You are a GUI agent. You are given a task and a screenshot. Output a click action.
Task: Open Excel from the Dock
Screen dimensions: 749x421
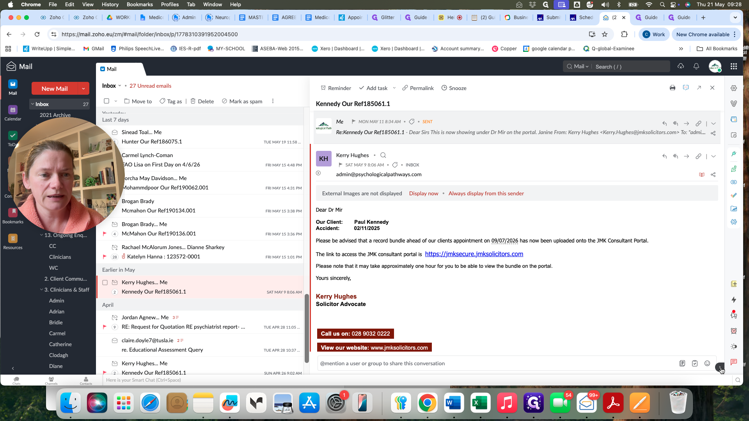coord(480,403)
